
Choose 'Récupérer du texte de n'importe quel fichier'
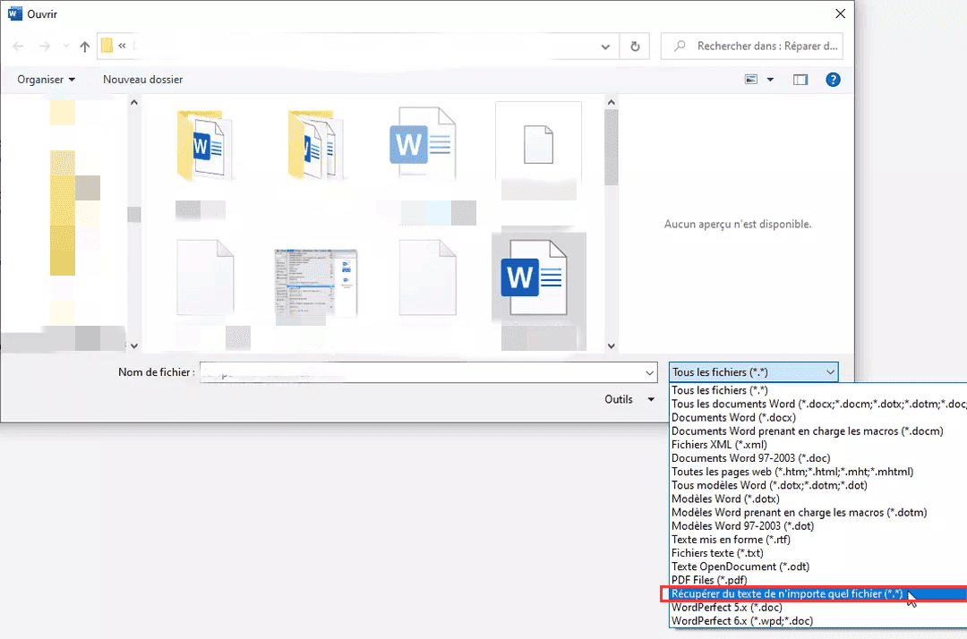(x=787, y=594)
